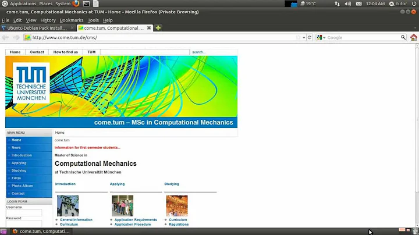Open the power session menu icon
This screenshot has width=419, height=235.
click(x=414, y=3)
